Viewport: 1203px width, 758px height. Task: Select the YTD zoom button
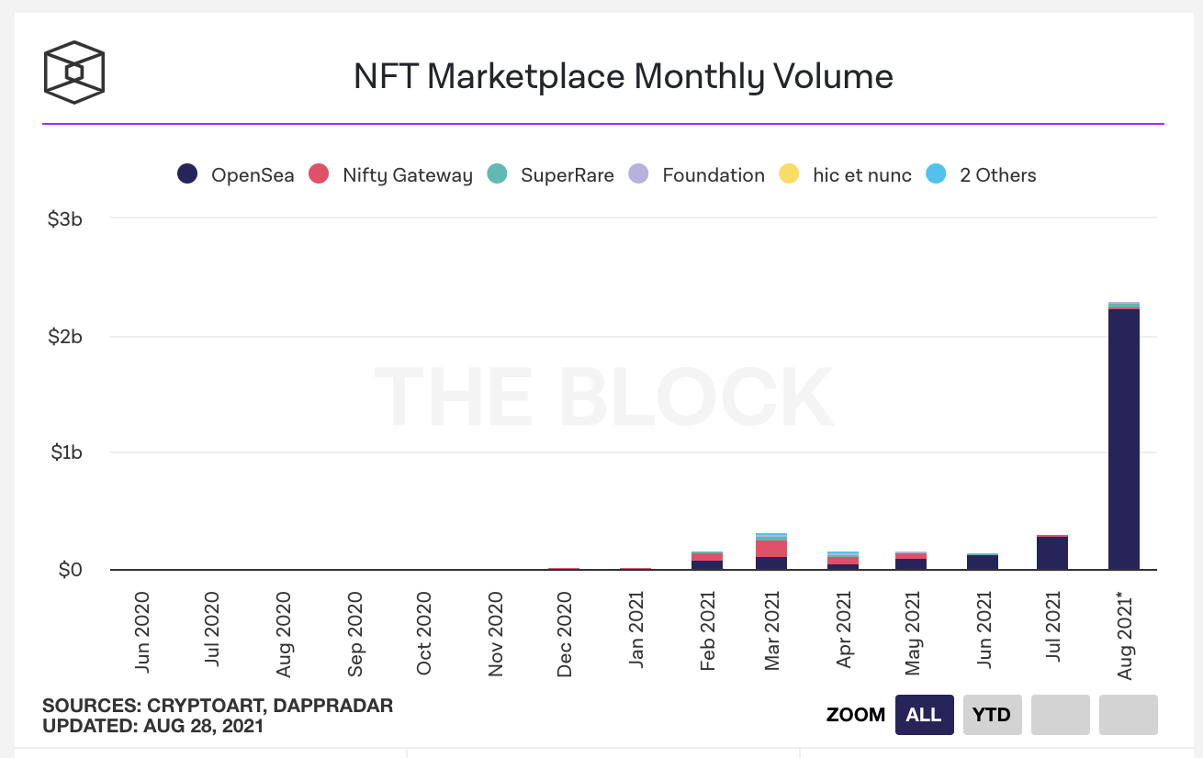992,715
